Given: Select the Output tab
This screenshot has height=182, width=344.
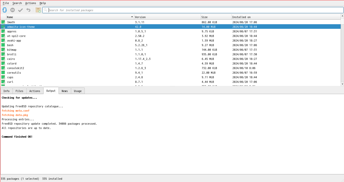Looking at the screenshot, I should (x=51, y=91).
